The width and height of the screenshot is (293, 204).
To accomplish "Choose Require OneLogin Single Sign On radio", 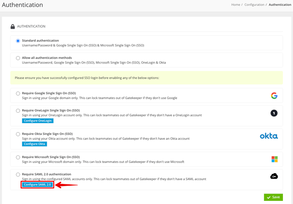I will tap(18, 111).
